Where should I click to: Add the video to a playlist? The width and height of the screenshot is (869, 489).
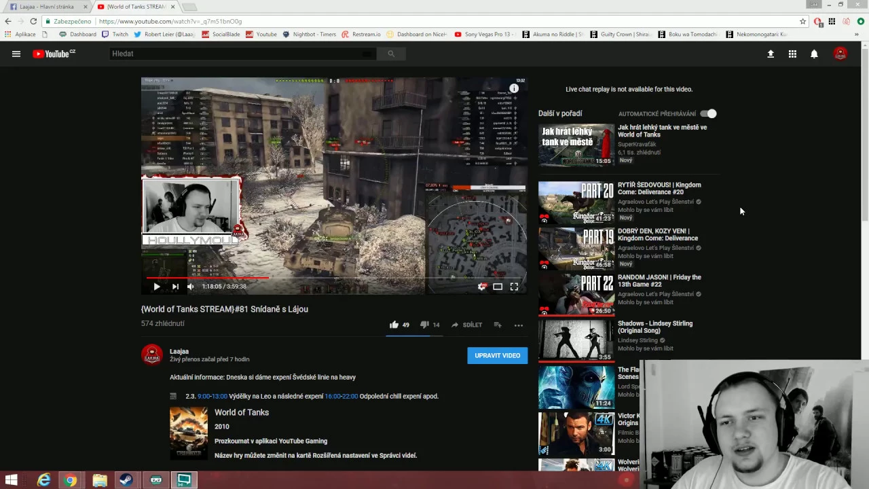[x=498, y=325]
